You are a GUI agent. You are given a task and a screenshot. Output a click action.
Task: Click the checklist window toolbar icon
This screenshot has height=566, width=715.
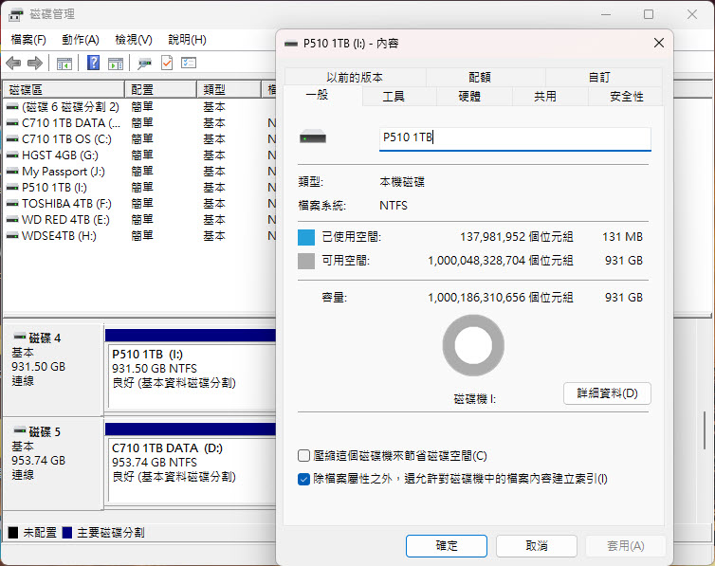189,63
